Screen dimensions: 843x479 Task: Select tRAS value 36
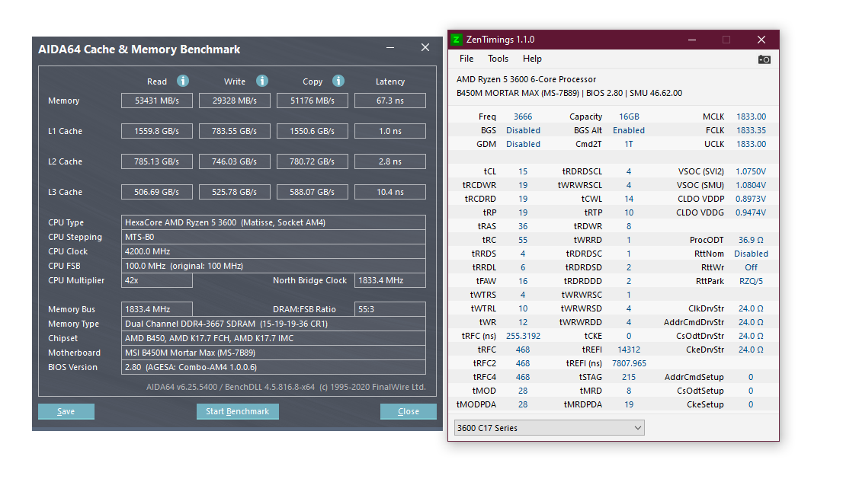point(523,226)
